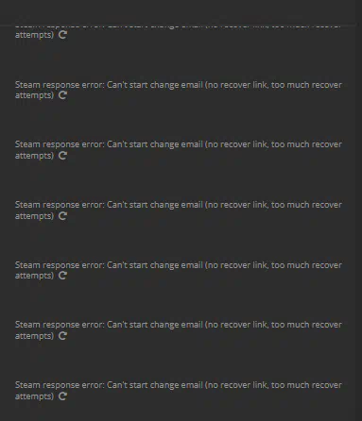Select the third fully visible Steam error text
Screen dimensions: 362x421
pyautogui.click(x=179, y=210)
